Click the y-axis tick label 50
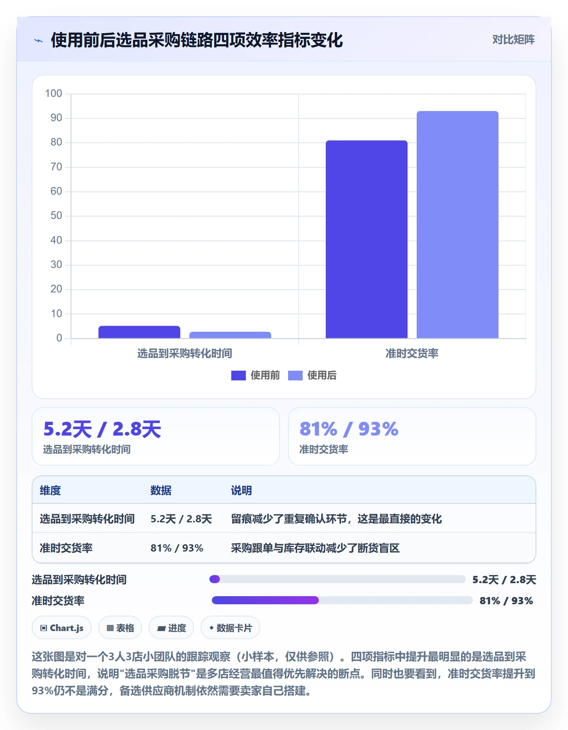568x730 pixels. (56, 216)
